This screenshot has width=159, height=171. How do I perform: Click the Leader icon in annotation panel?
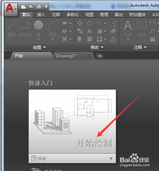[153, 31]
